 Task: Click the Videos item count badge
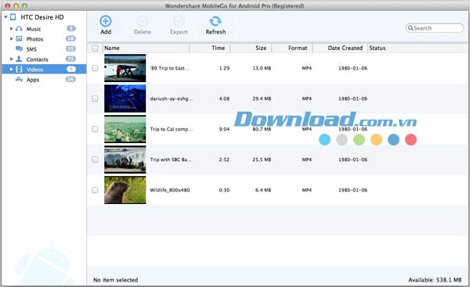pyautogui.click(x=71, y=69)
